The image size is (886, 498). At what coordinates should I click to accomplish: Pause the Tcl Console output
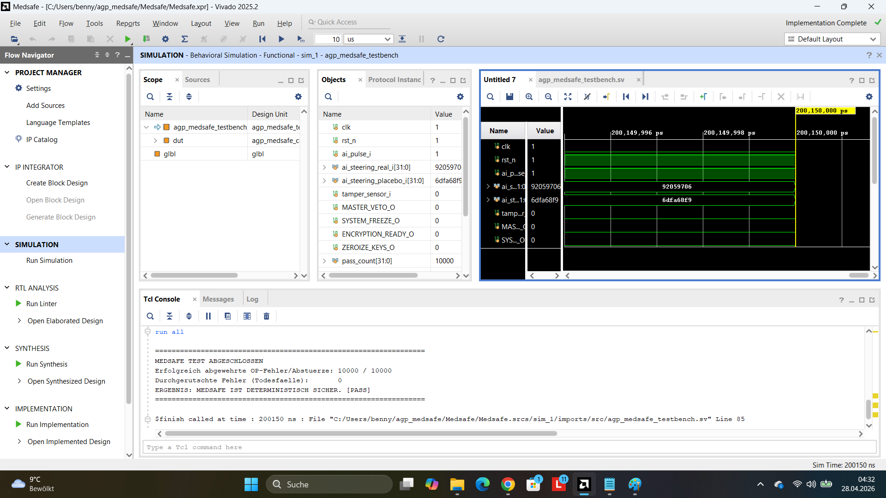(x=208, y=316)
